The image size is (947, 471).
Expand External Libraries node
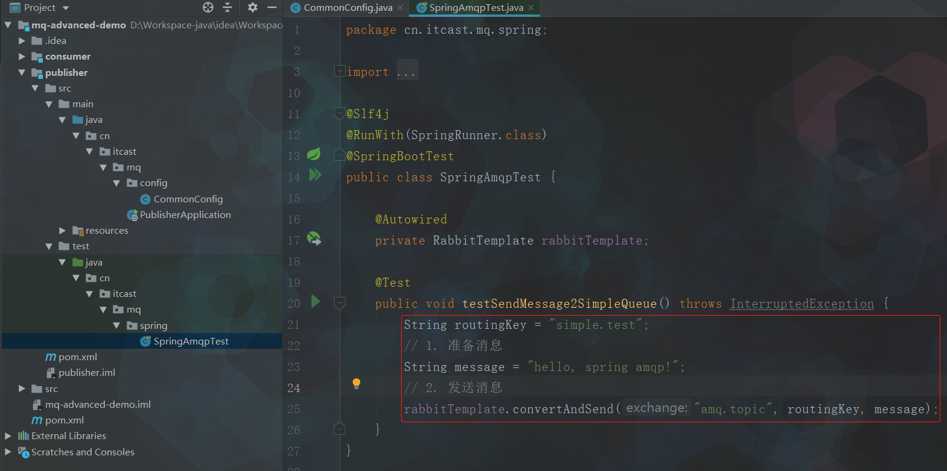click(8, 435)
